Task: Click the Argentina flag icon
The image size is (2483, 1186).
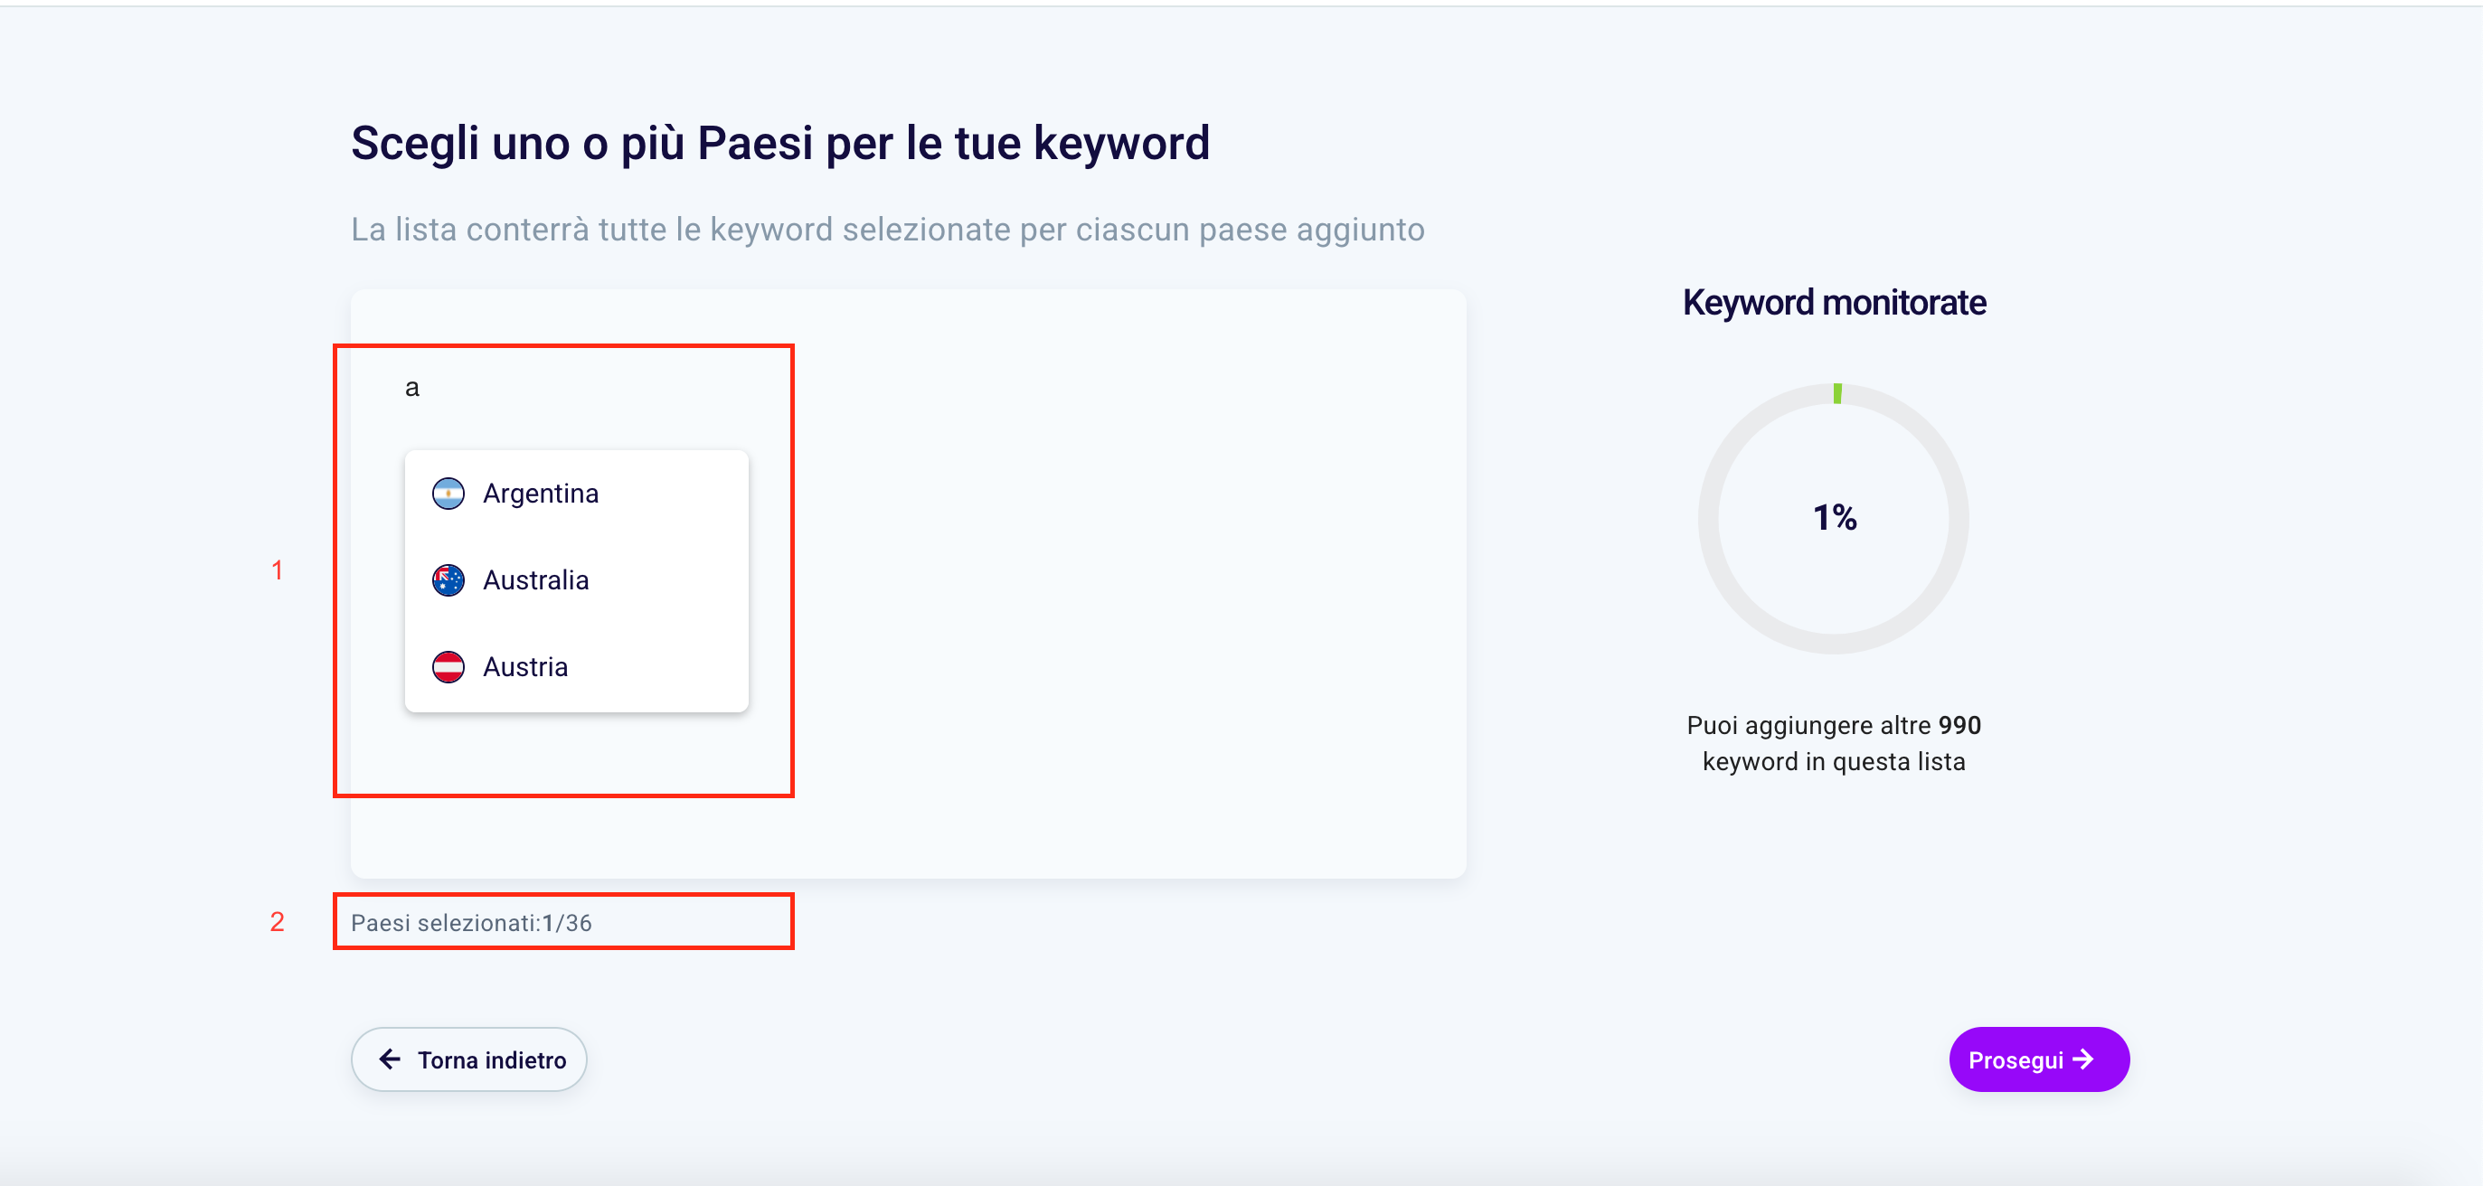Action: [448, 494]
